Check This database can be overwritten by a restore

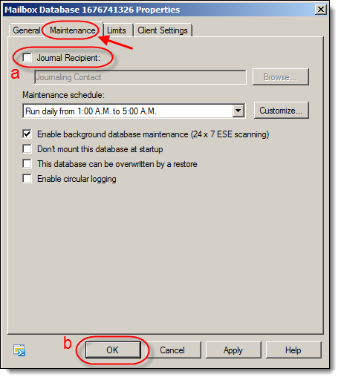click(27, 164)
